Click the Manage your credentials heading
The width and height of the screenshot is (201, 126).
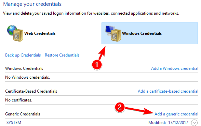pyautogui.click(x=32, y=4)
